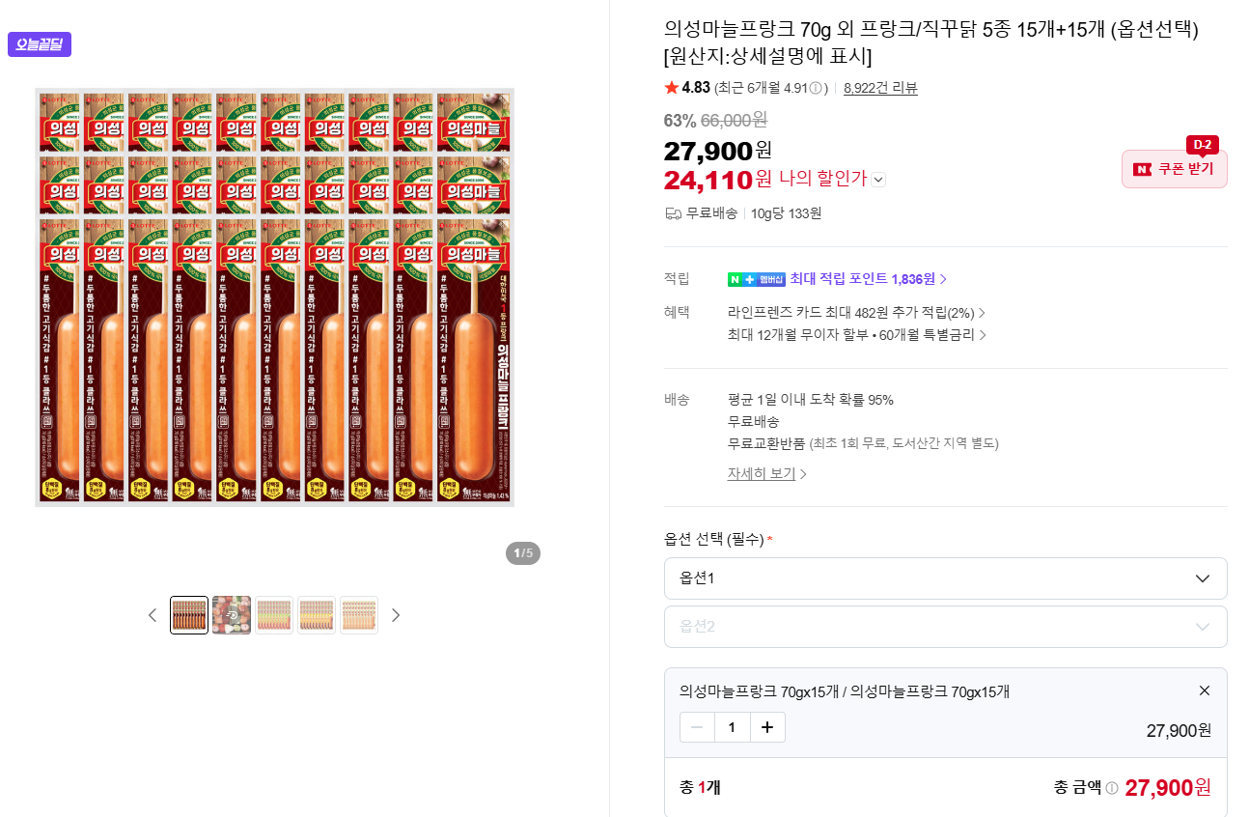This screenshot has width=1249, height=817.
Task: Increase quantity with the plus button
Action: 767,727
